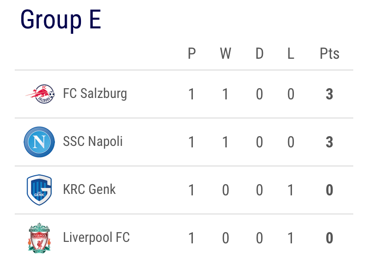Screen dimensions: 368x260
Task: Click the Pts column header
Action: 330,54
